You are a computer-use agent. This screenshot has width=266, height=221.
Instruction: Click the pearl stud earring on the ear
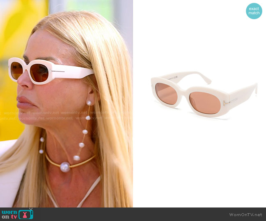point(89,103)
